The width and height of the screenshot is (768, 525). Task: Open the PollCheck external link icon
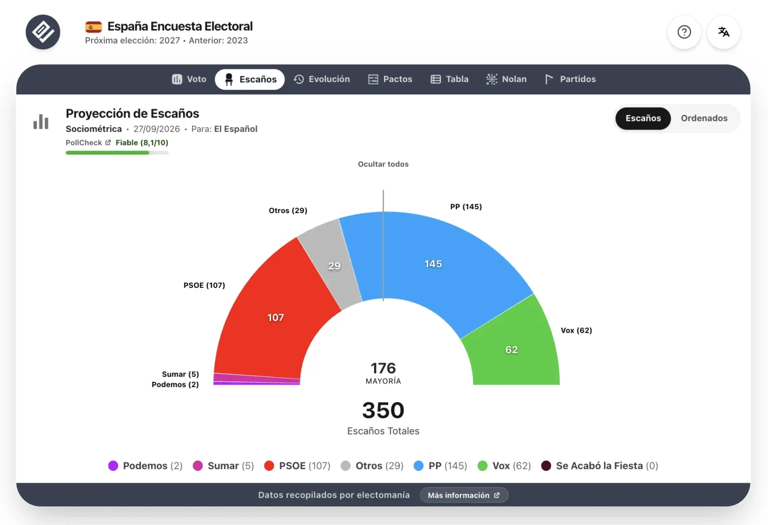[x=108, y=143]
